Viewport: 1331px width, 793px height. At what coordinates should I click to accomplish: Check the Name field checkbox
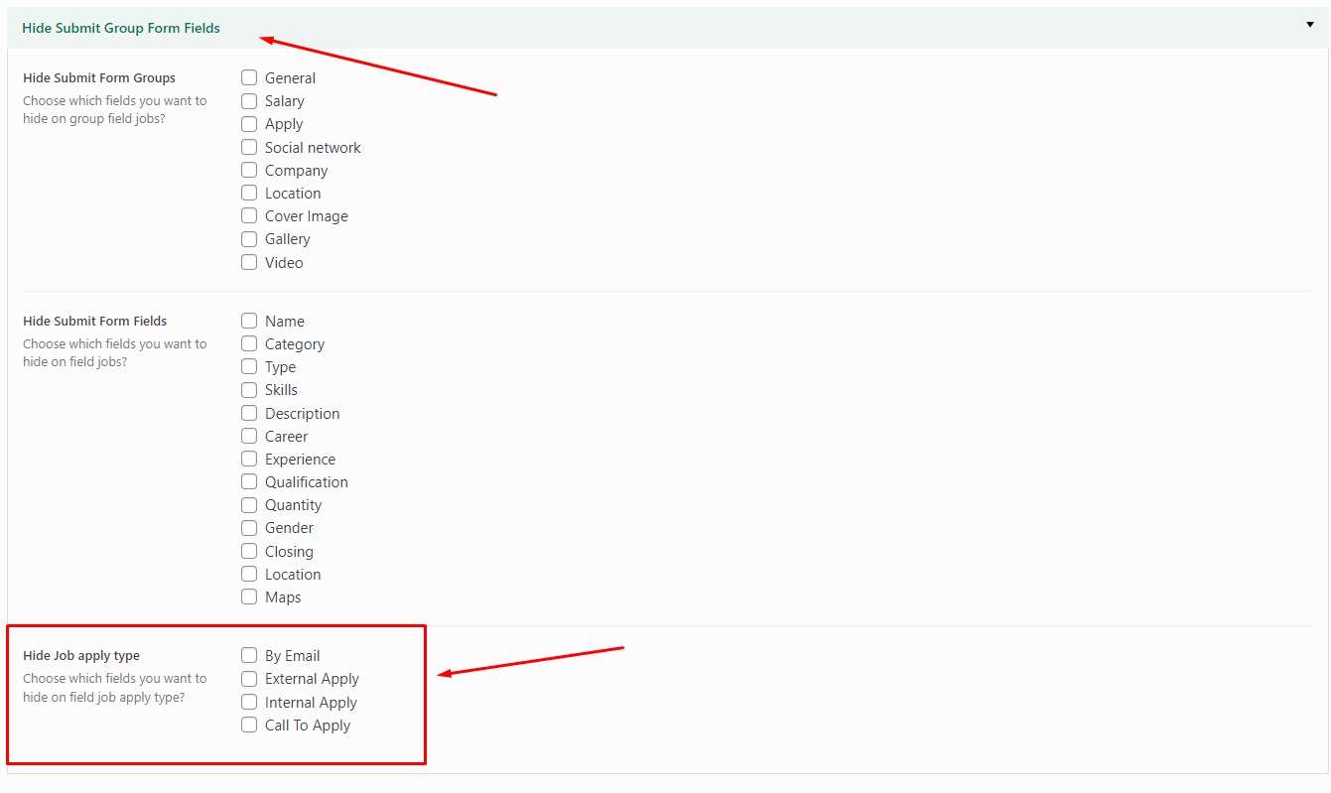(x=249, y=321)
